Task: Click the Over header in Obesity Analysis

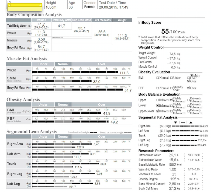Action: click(102, 104)
